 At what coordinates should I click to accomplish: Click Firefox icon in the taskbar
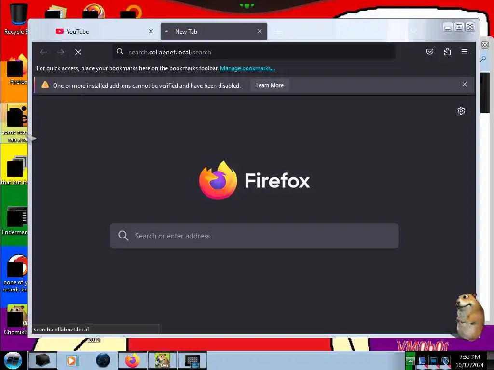[x=132, y=360]
